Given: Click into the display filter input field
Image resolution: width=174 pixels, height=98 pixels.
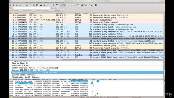Looking at the screenshot, I should 31,8.
